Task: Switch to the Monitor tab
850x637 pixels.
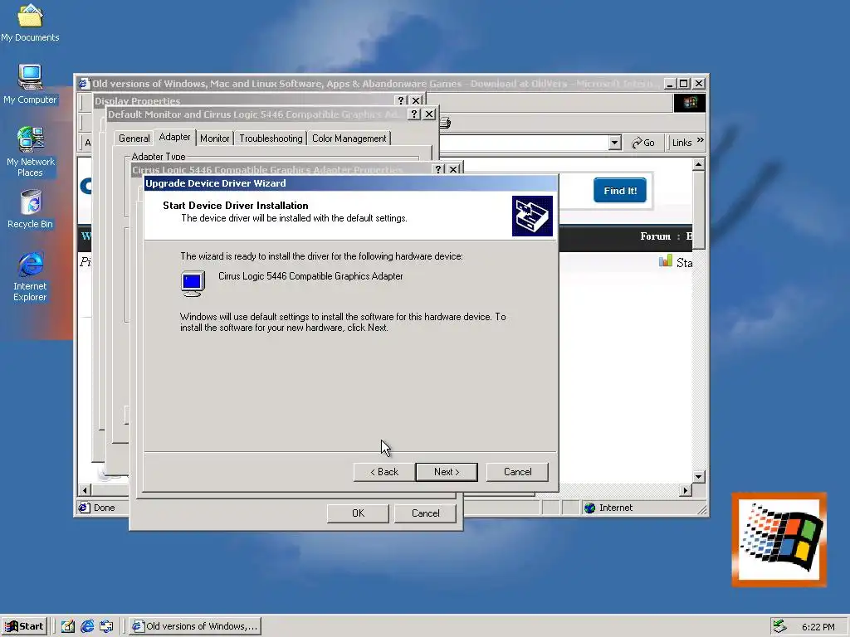Action: (x=215, y=139)
